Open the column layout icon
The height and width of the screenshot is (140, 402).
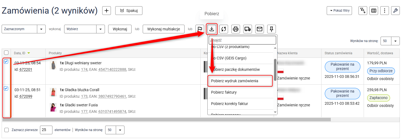[x=374, y=11]
